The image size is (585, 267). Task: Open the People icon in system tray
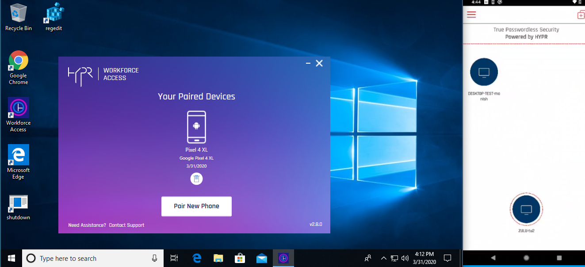point(367,258)
